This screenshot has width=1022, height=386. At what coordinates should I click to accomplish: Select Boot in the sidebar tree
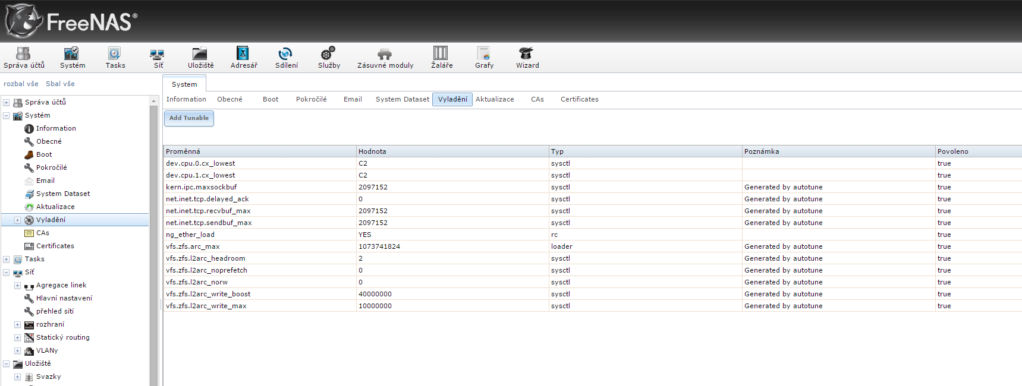pyautogui.click(x=44, y=154)
